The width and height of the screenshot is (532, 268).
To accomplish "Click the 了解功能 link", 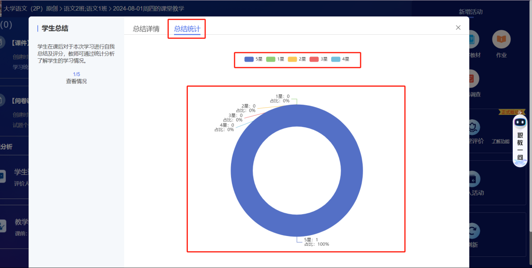I will point(500,142).
